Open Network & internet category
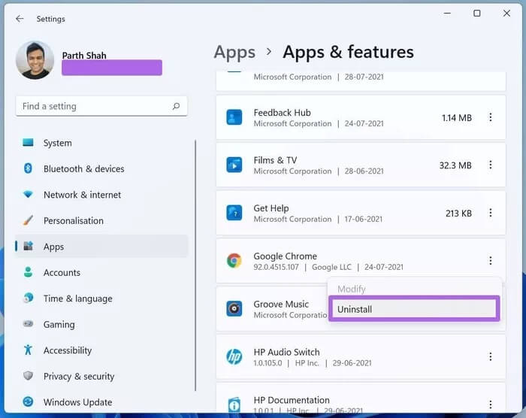This screenshot has height=418, width=526. point(101,195)
